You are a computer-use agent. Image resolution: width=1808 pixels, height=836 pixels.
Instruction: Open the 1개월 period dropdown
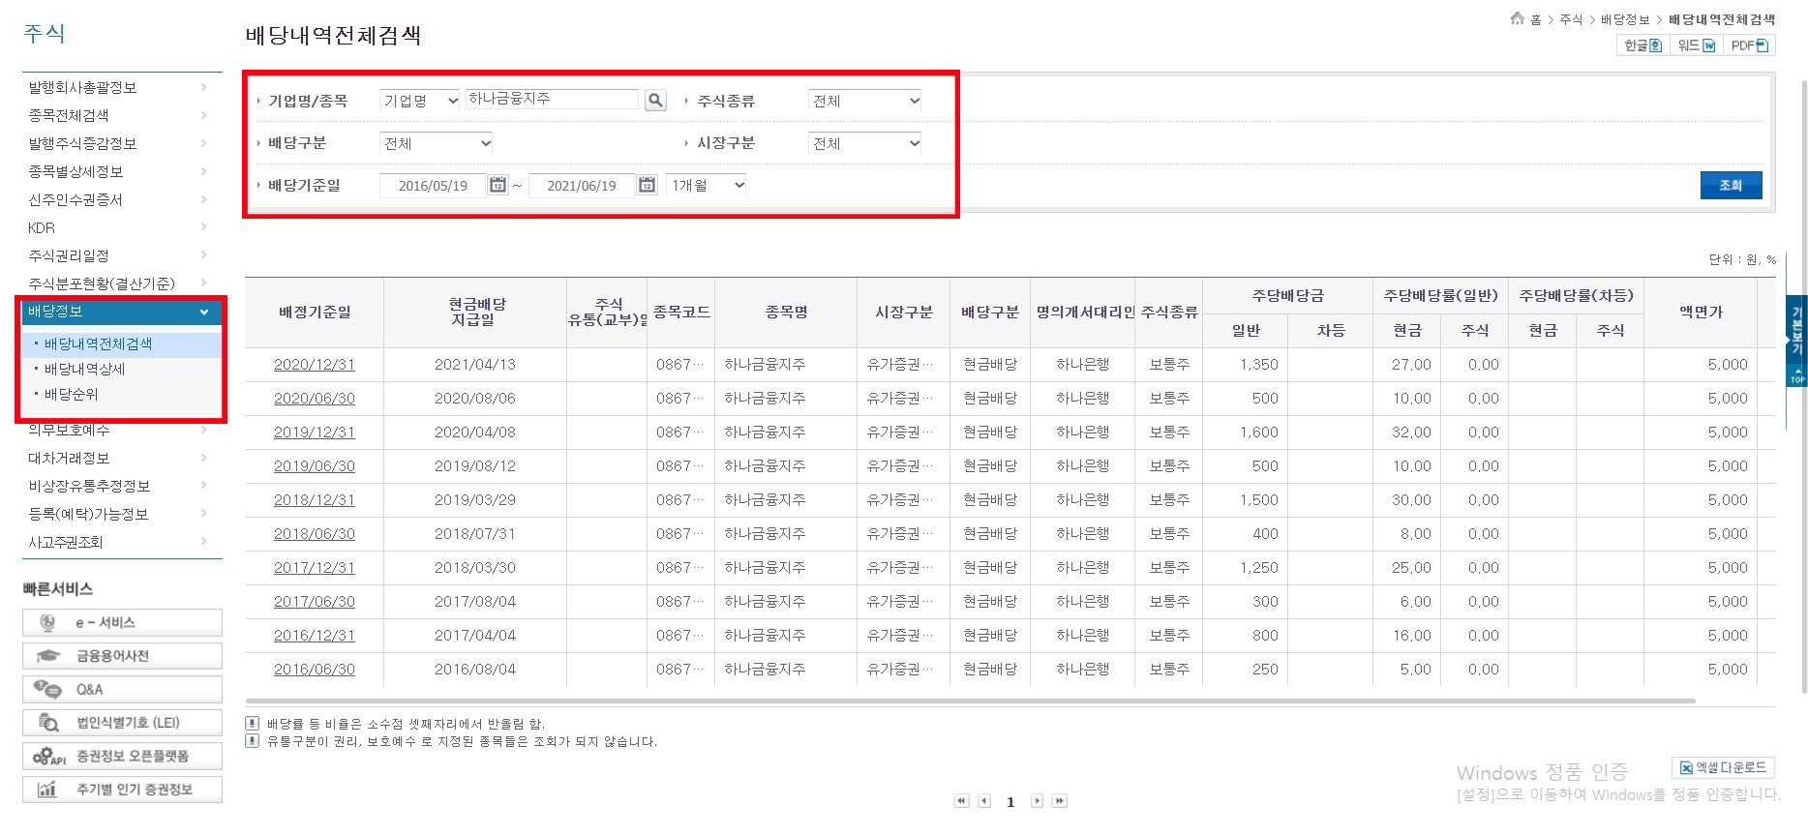(708, 185)
